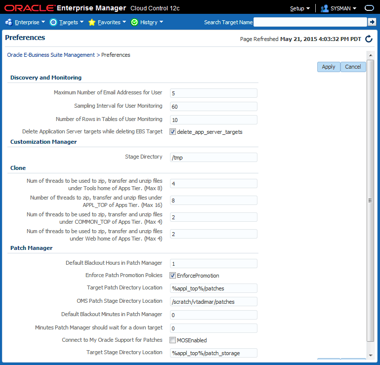This screenshot has width=380, height=365.
Task: Click the APPL_TOP threads field
Action: coord(213,201)
